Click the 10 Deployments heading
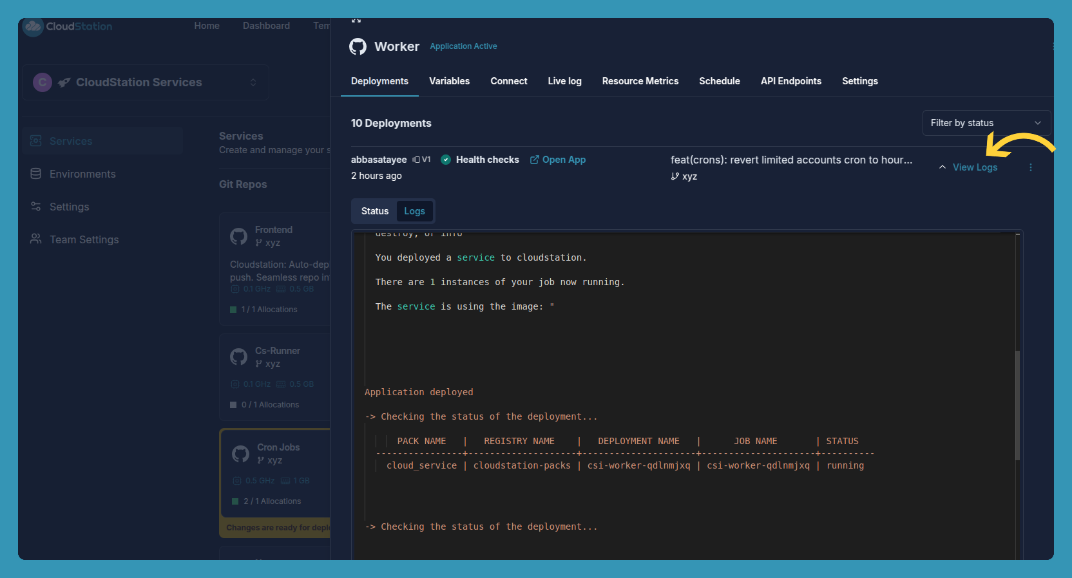 (x=391, y=123)
